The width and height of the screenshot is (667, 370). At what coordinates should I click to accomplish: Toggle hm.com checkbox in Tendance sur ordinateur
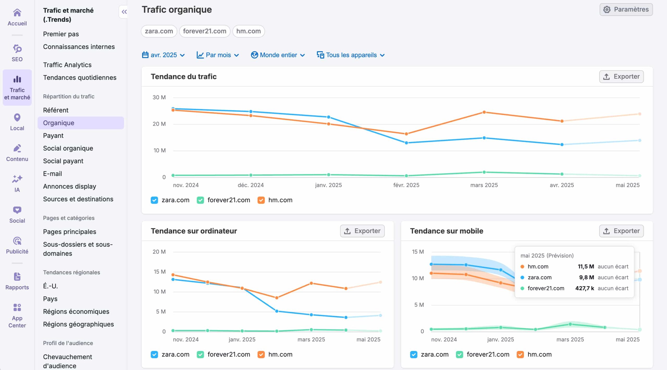(261, 355)
